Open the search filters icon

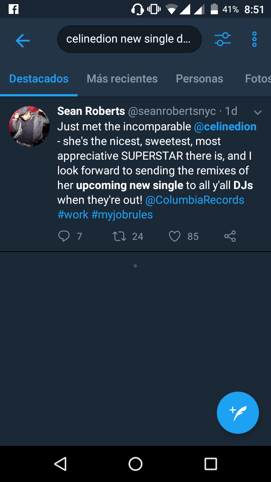coord(222,39)
